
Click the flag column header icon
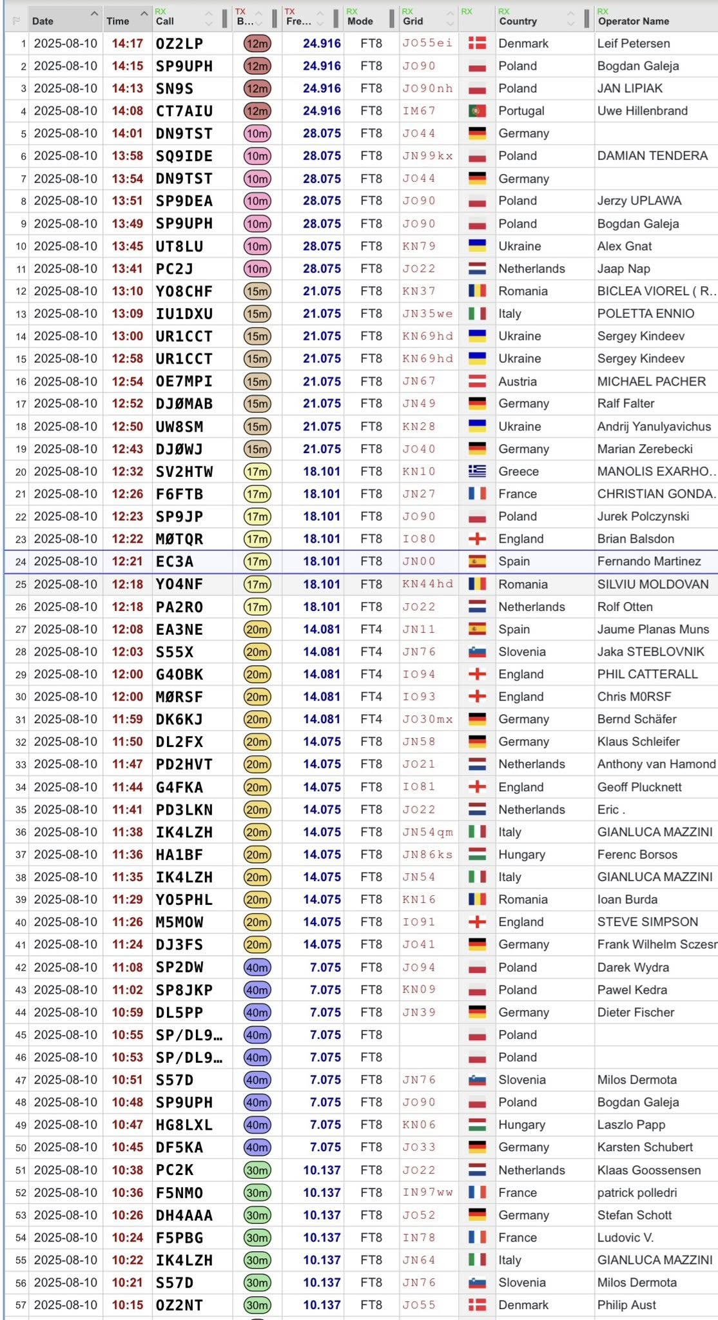coord(15,21)
